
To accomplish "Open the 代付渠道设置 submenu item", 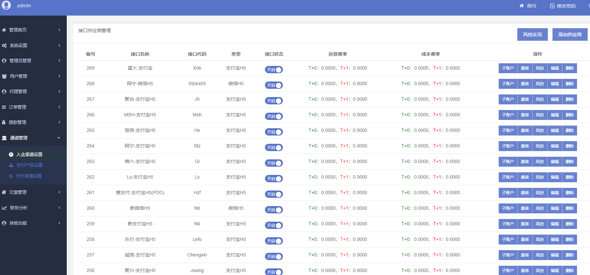I will (x=29, y=176).
